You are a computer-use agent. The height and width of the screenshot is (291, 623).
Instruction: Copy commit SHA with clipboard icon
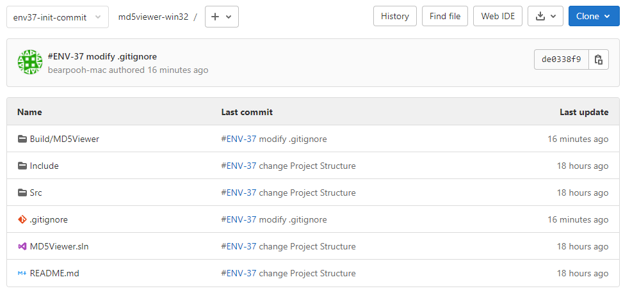coord(599,59)
